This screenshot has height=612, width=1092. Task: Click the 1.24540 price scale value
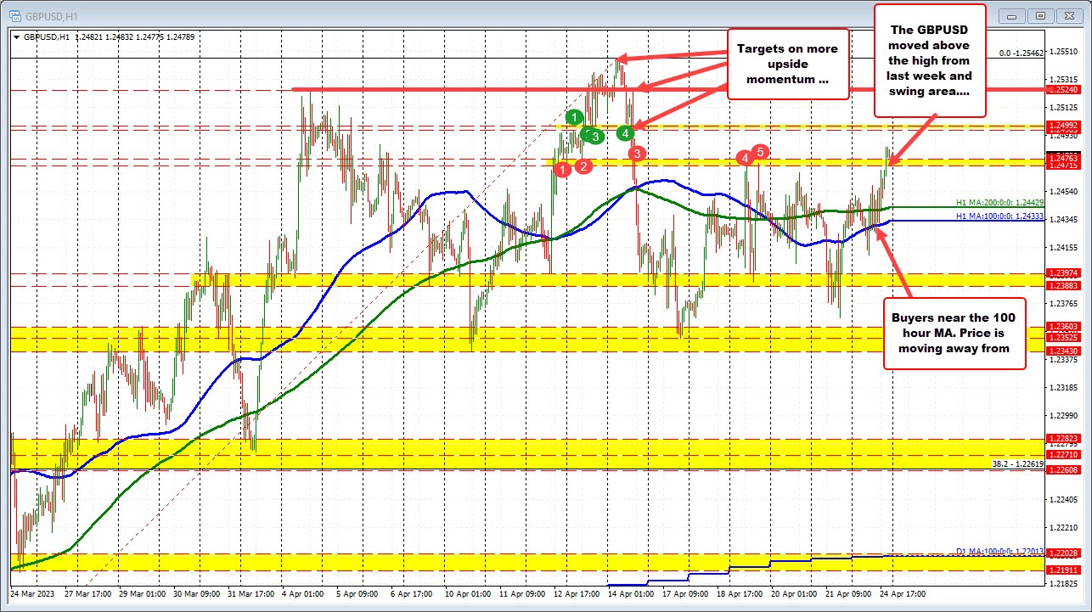1062,191
